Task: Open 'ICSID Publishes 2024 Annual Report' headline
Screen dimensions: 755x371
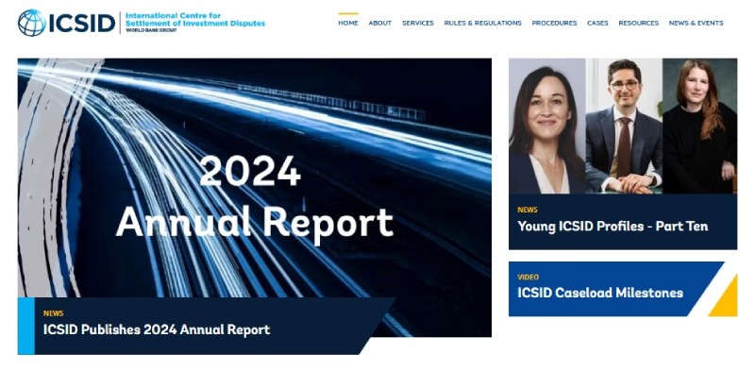Action: pos(157,329)
